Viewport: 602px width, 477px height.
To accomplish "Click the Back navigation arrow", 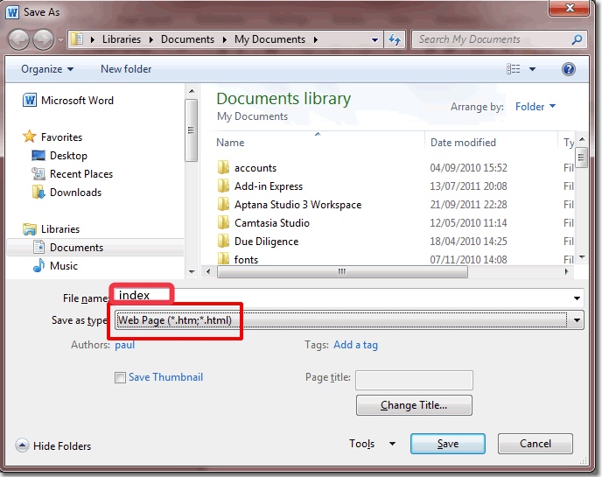I will click(x=18, y=39).
